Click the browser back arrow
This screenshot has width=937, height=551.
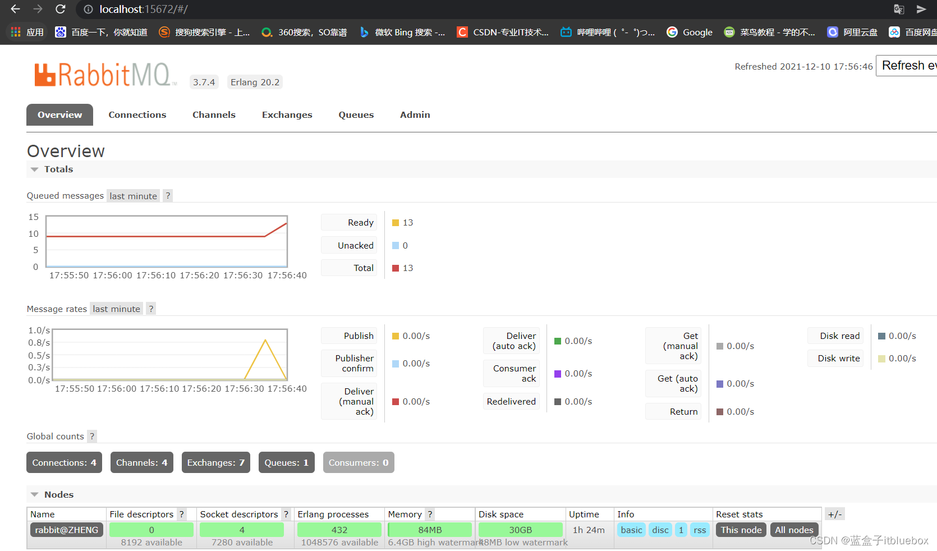coord(15,9)
